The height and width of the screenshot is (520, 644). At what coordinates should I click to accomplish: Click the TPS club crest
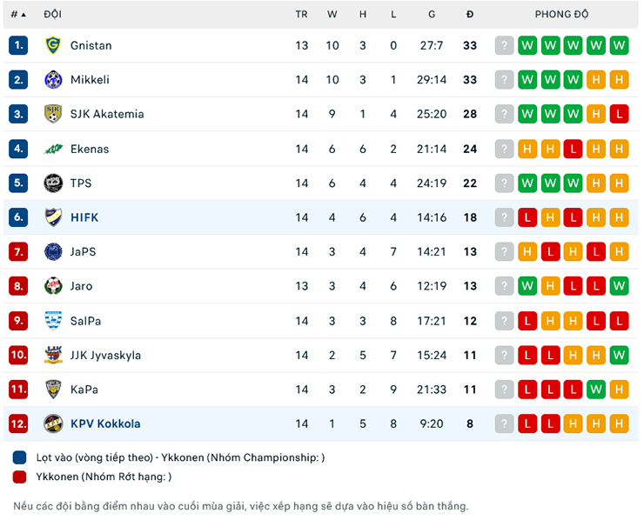click(53, 183)
